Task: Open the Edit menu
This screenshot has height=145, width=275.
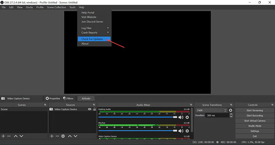Action: (x=11, y=7)
